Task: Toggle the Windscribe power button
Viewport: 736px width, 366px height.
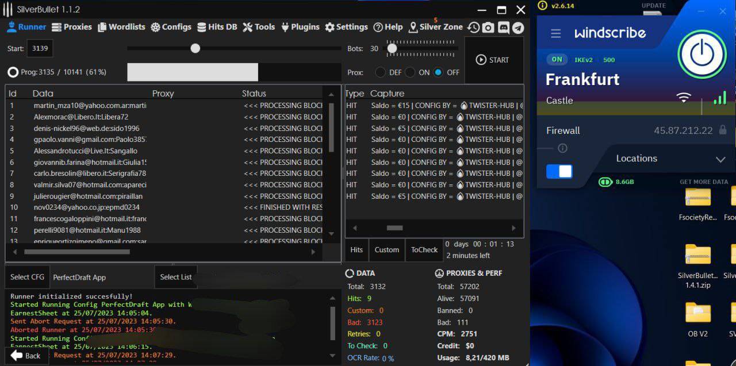Action: (x=701, y=54)
